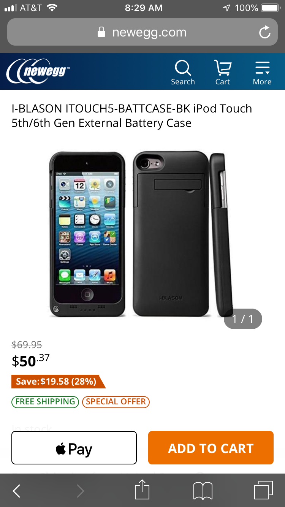The image size is (285, 507).
Task: Tap SPECIAL OFFER badge
Action: (116, 402)
